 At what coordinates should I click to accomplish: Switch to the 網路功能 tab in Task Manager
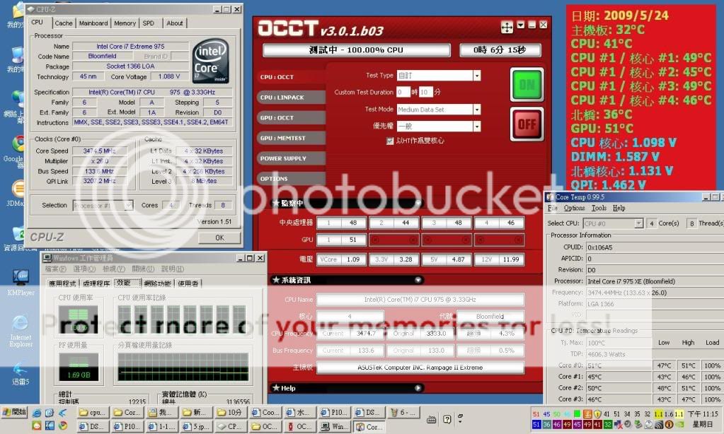click(x=158, y=283)
